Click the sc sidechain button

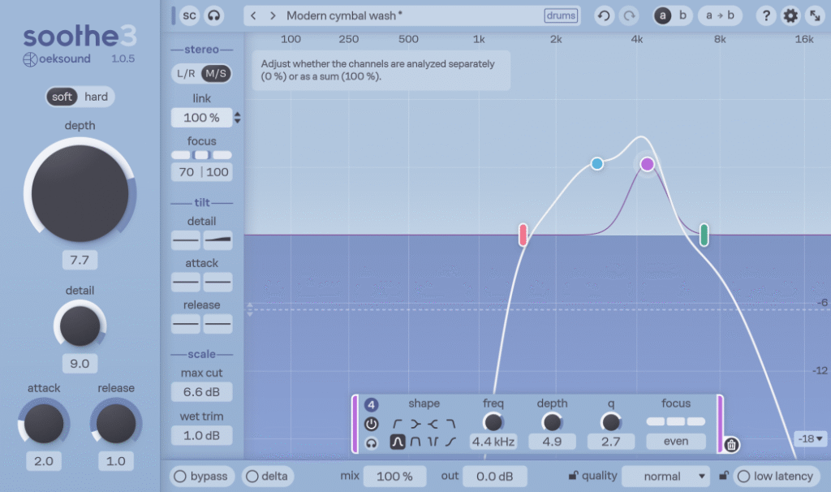[x=189, y=16]
